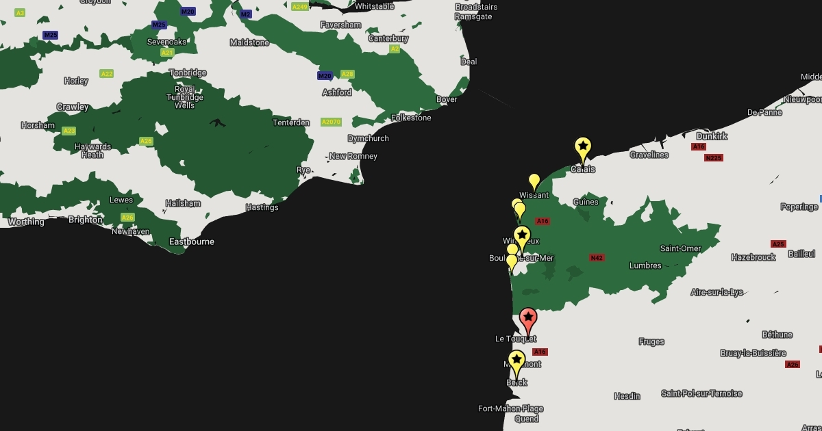Viewport: 822px width, 431px height.
Task: Click the N225 road shield near Dunkirk
Action: (x=714, y=158)
